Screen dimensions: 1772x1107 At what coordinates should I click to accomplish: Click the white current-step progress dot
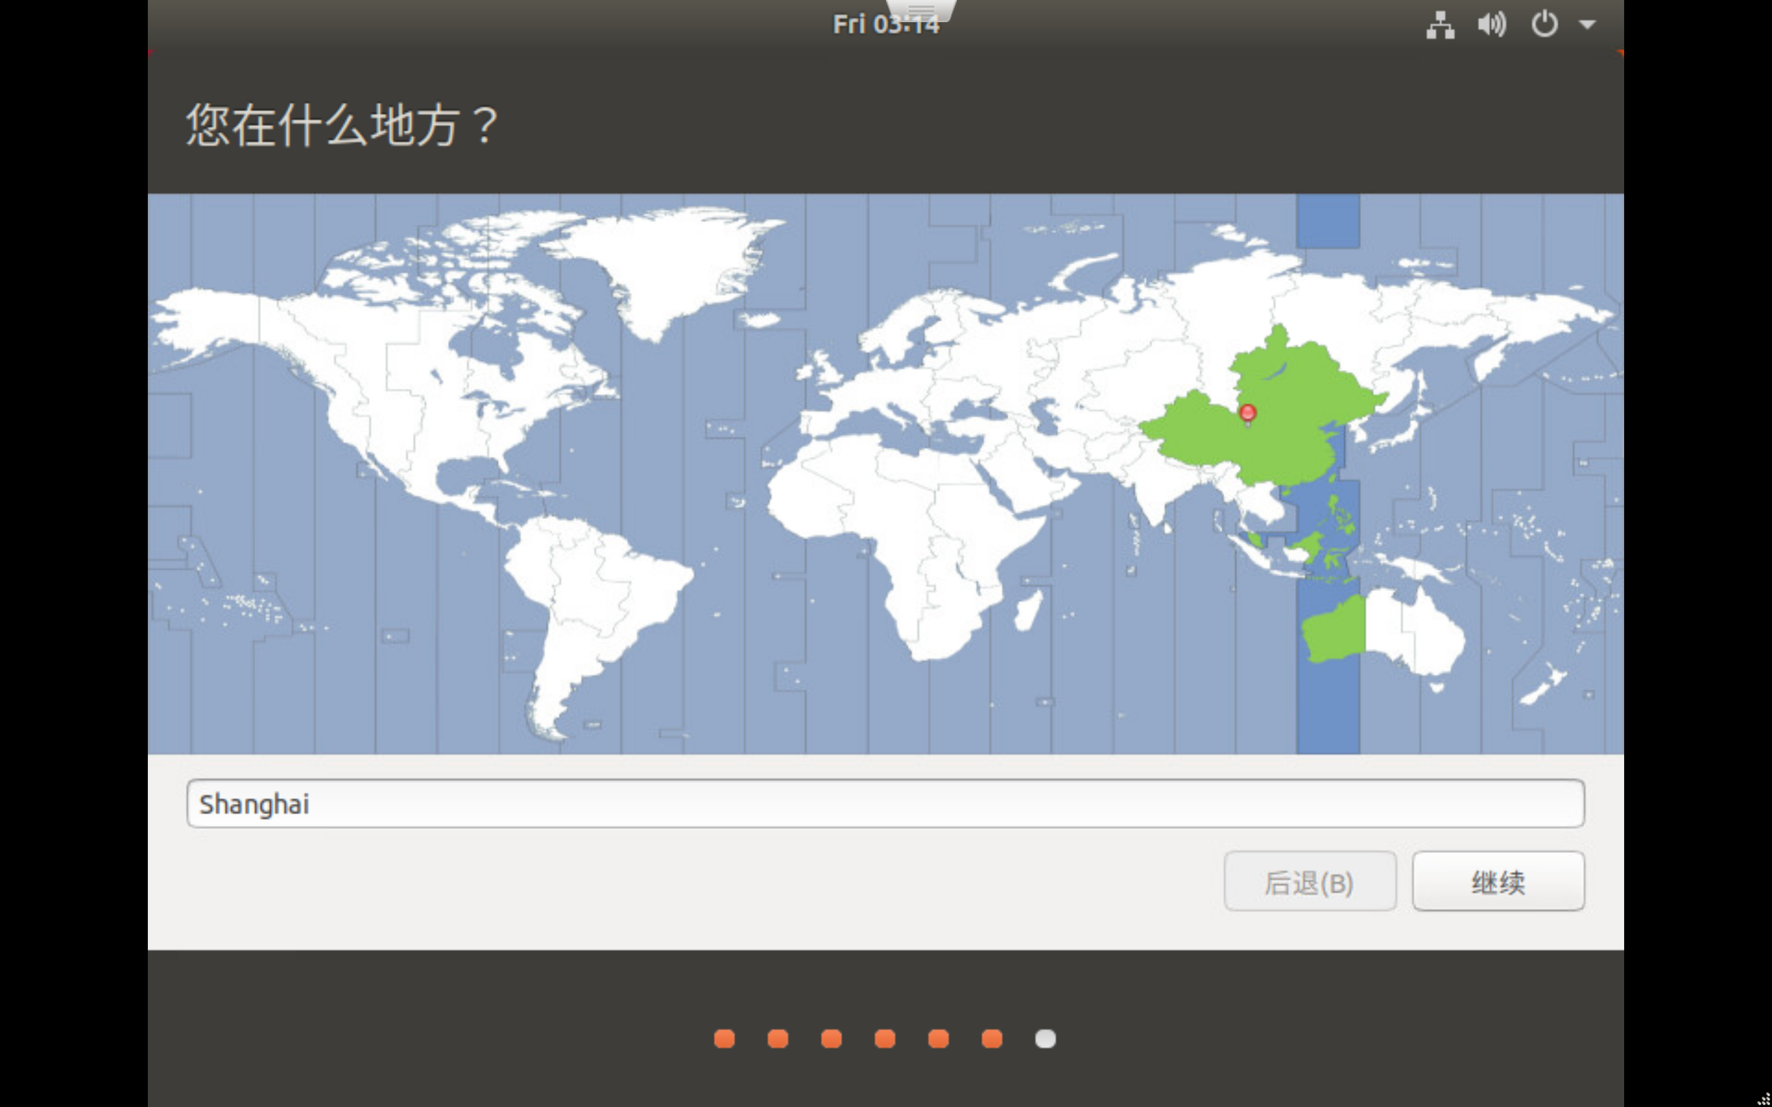pyautogui.click(x=1045, y=1039)
